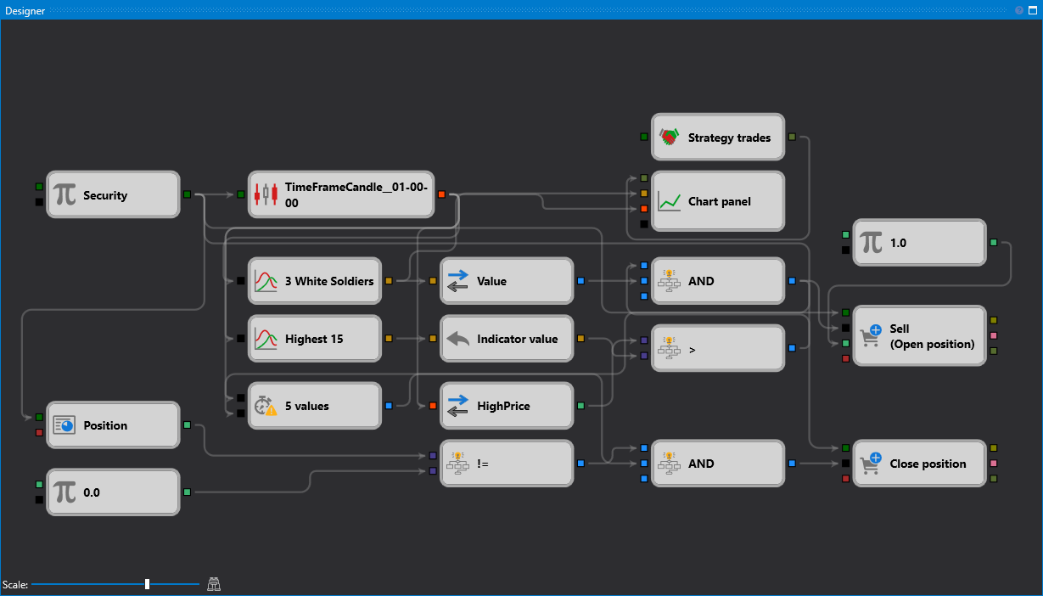Click the candlestick icon on TimeFrameCandle node
1043x596 pixels.
click(x=266, y=194)
